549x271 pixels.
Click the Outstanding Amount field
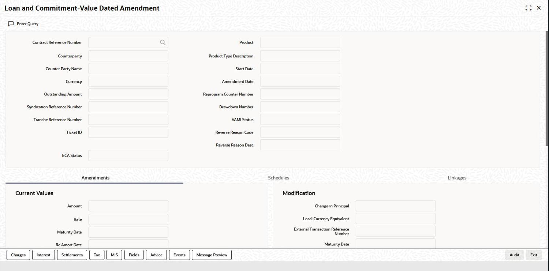(x=128, y=94)
